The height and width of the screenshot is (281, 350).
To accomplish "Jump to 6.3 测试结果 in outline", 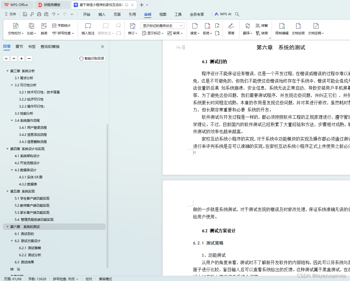I will (24, 262).
